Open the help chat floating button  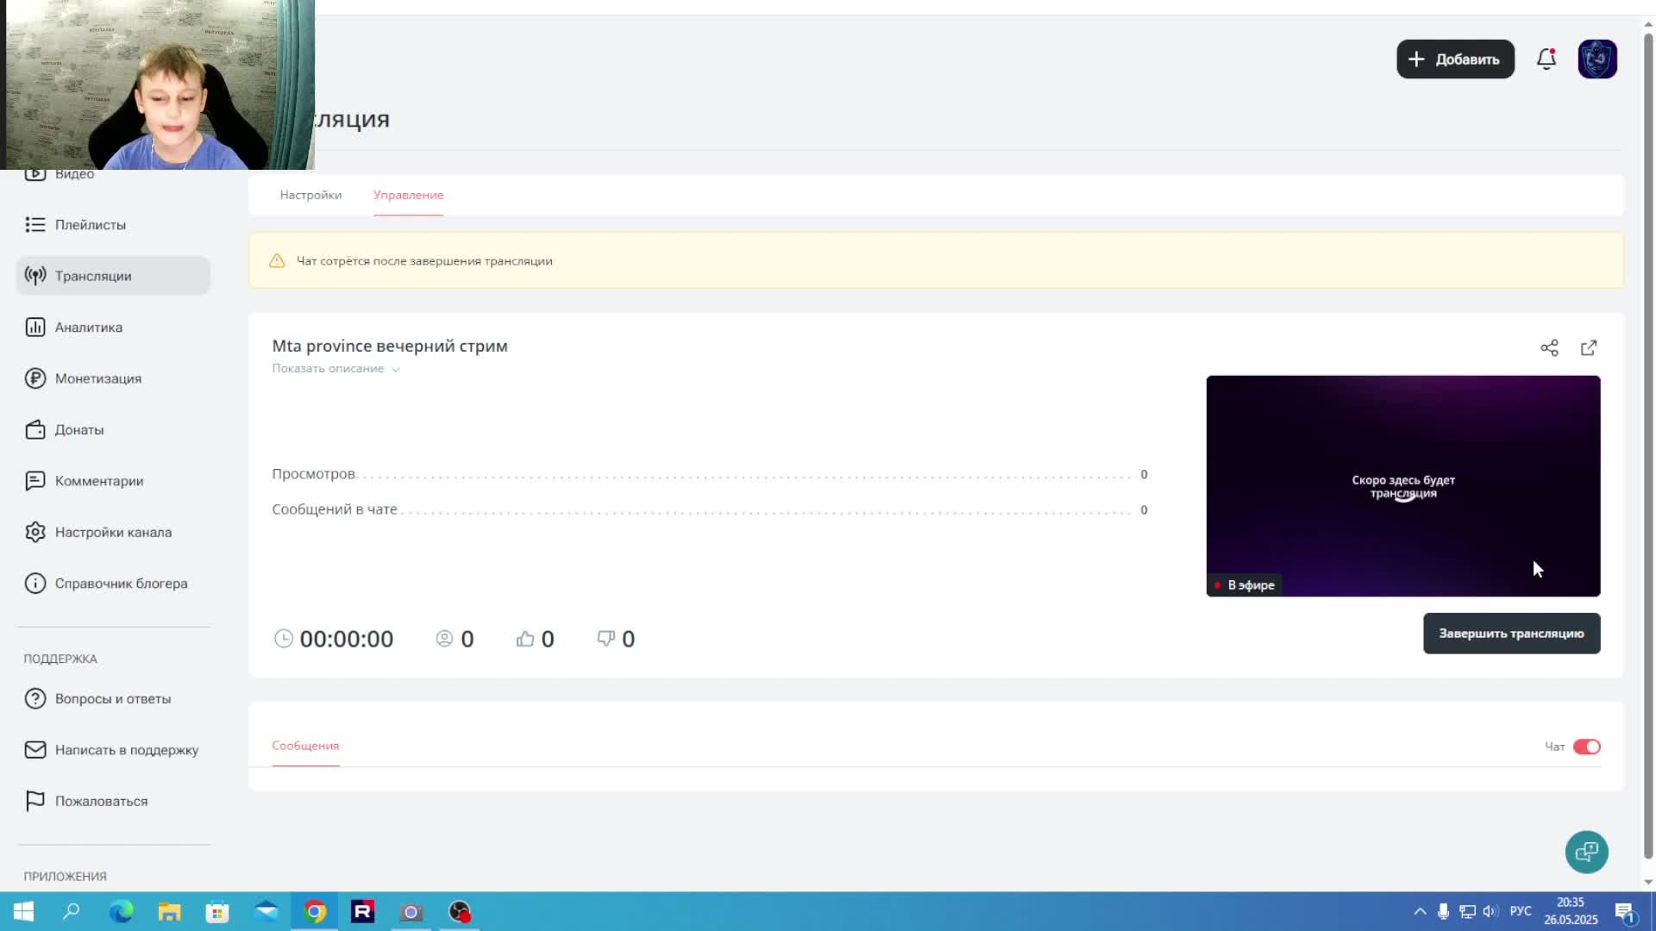coord(1586,852)
